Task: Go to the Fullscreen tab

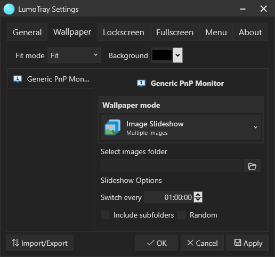Action: point(175,33)
